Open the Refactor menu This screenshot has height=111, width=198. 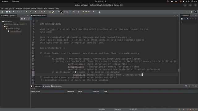(x=19, y=9)
